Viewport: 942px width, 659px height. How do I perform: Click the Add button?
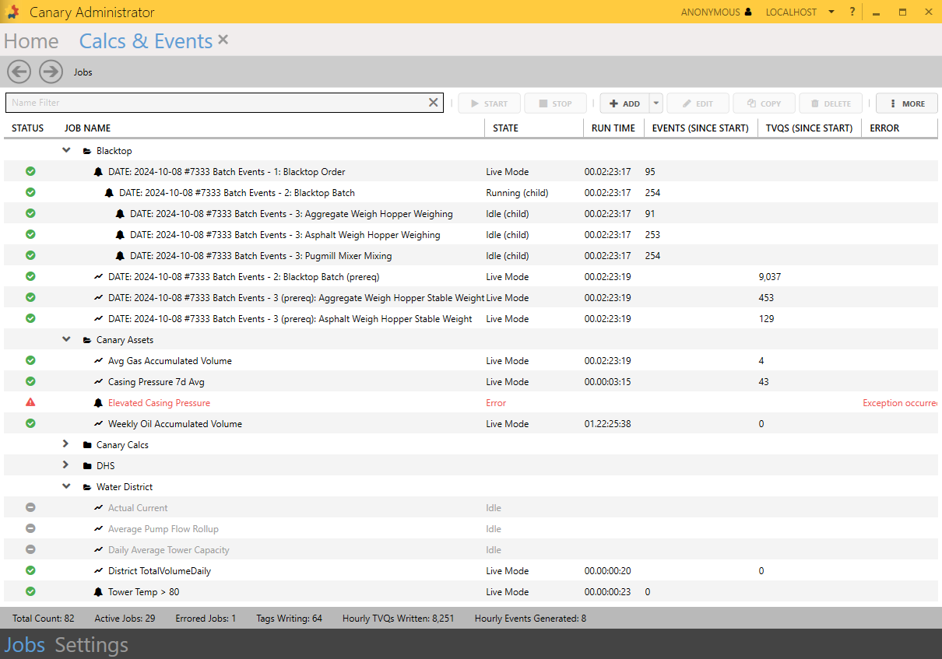pyautogui.click(x=624, y=103)
